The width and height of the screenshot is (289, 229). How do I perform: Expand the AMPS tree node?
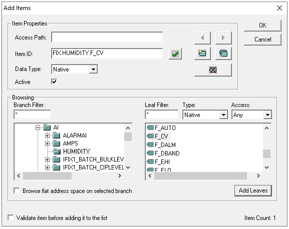click(x=48, y=143)
